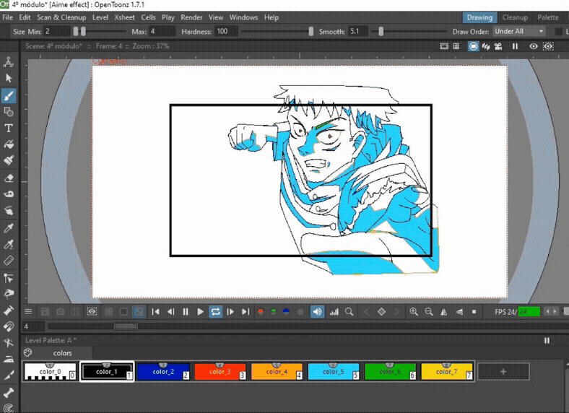Jump to first frame
This screenshot has width=569, height=413.
(155, 312)
